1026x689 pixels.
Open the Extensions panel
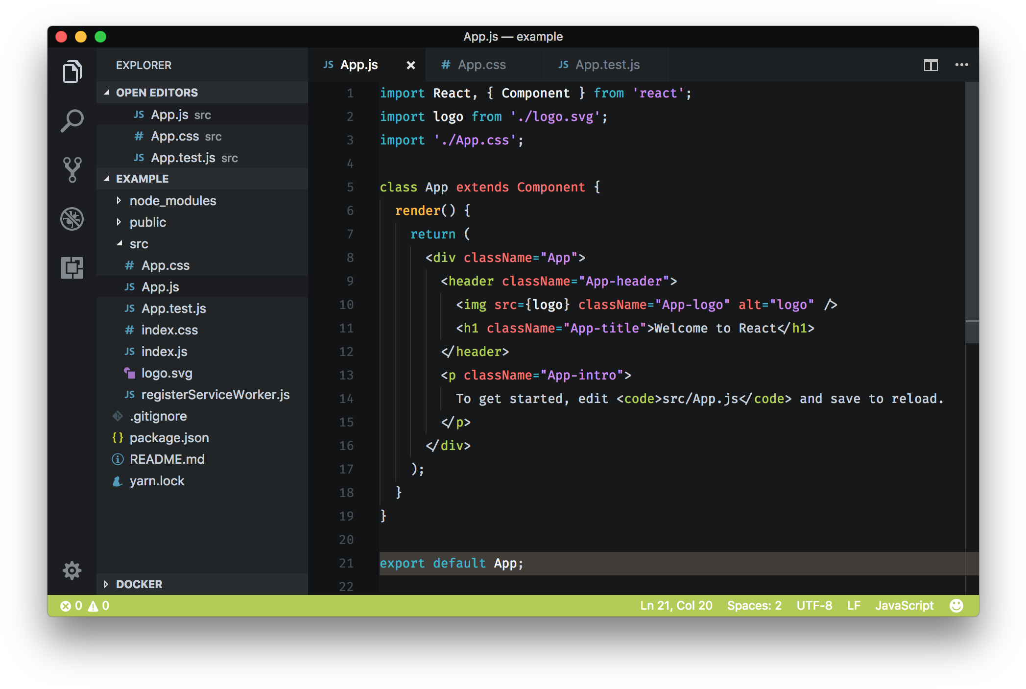click(x=72, y=268)
